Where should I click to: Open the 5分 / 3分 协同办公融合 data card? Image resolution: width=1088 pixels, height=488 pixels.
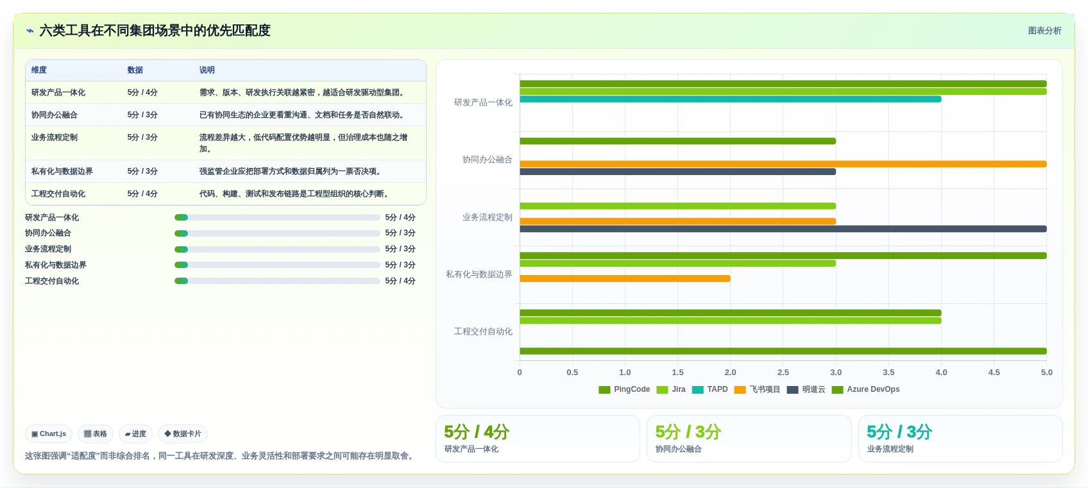[749, 439]
